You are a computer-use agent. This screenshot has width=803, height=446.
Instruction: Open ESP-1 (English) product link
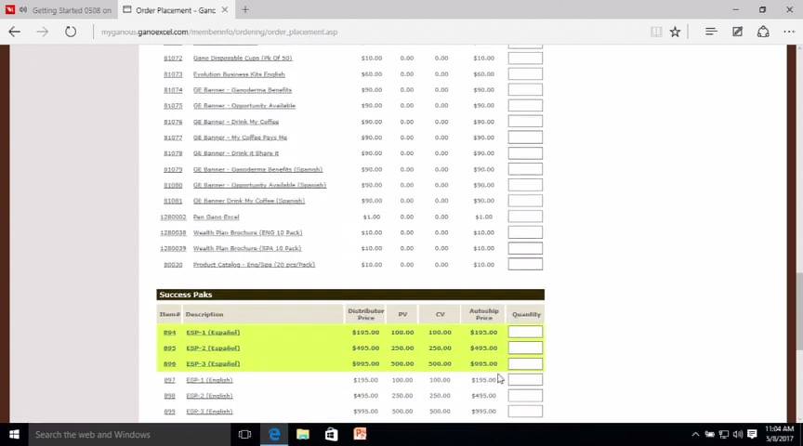coord(209,380)
